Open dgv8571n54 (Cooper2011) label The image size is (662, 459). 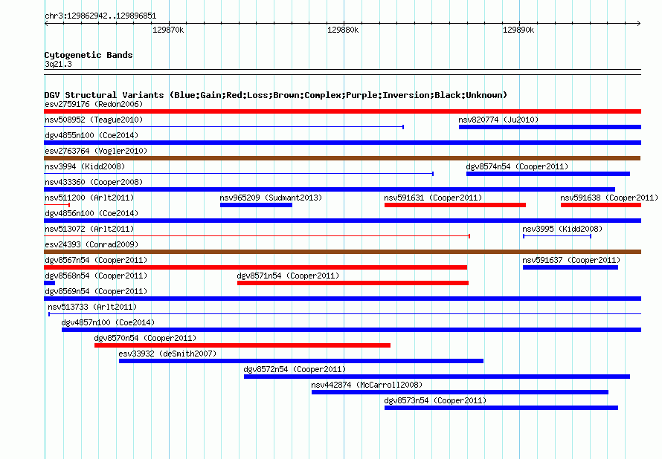tap(288, 276)
